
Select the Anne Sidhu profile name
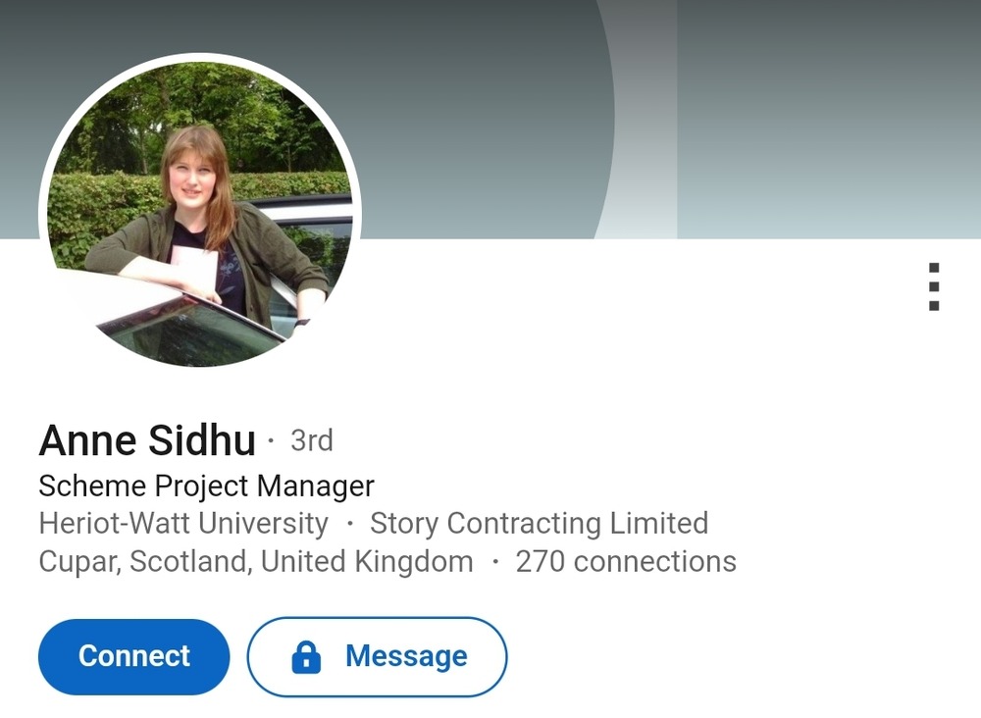click(147, 439)
